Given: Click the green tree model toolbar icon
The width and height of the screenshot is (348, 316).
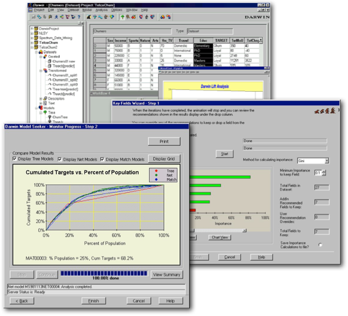Looking at the screenshot, I should [x=122, y=17].
